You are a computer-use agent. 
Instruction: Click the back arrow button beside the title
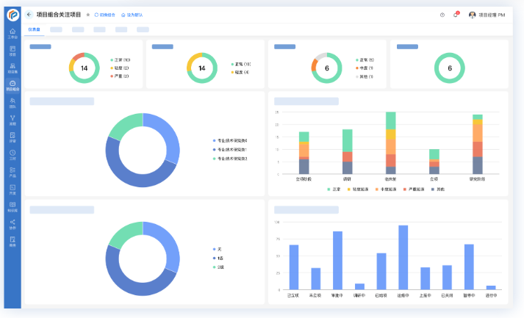29,15
